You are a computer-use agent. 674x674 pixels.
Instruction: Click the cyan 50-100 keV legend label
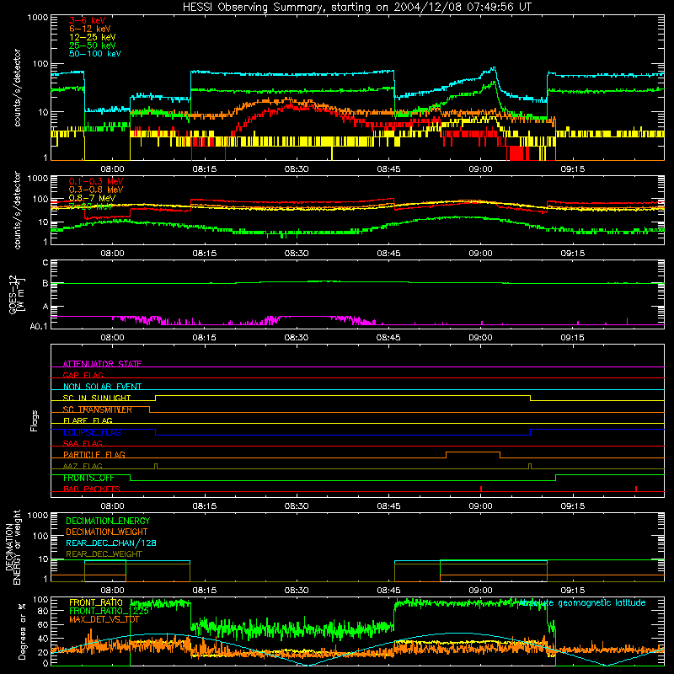(95, 54)
